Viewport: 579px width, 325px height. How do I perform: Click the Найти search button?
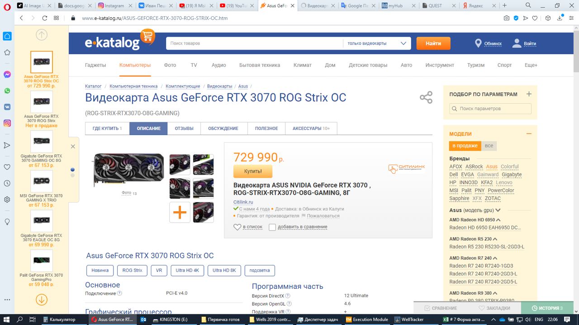433,43
